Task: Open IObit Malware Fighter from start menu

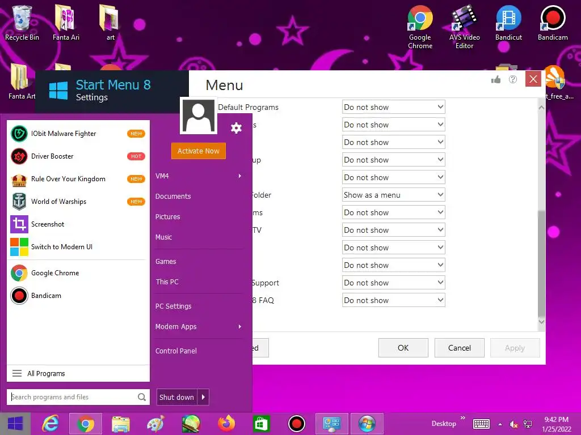Action: point(78,134)
